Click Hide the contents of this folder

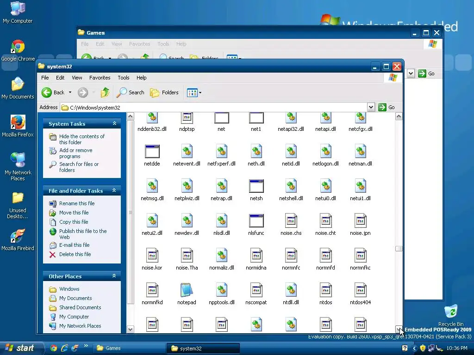click(82, 139)
